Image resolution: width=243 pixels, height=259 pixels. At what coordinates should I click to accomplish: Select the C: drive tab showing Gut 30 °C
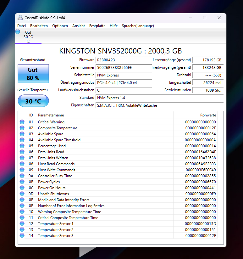28,37
